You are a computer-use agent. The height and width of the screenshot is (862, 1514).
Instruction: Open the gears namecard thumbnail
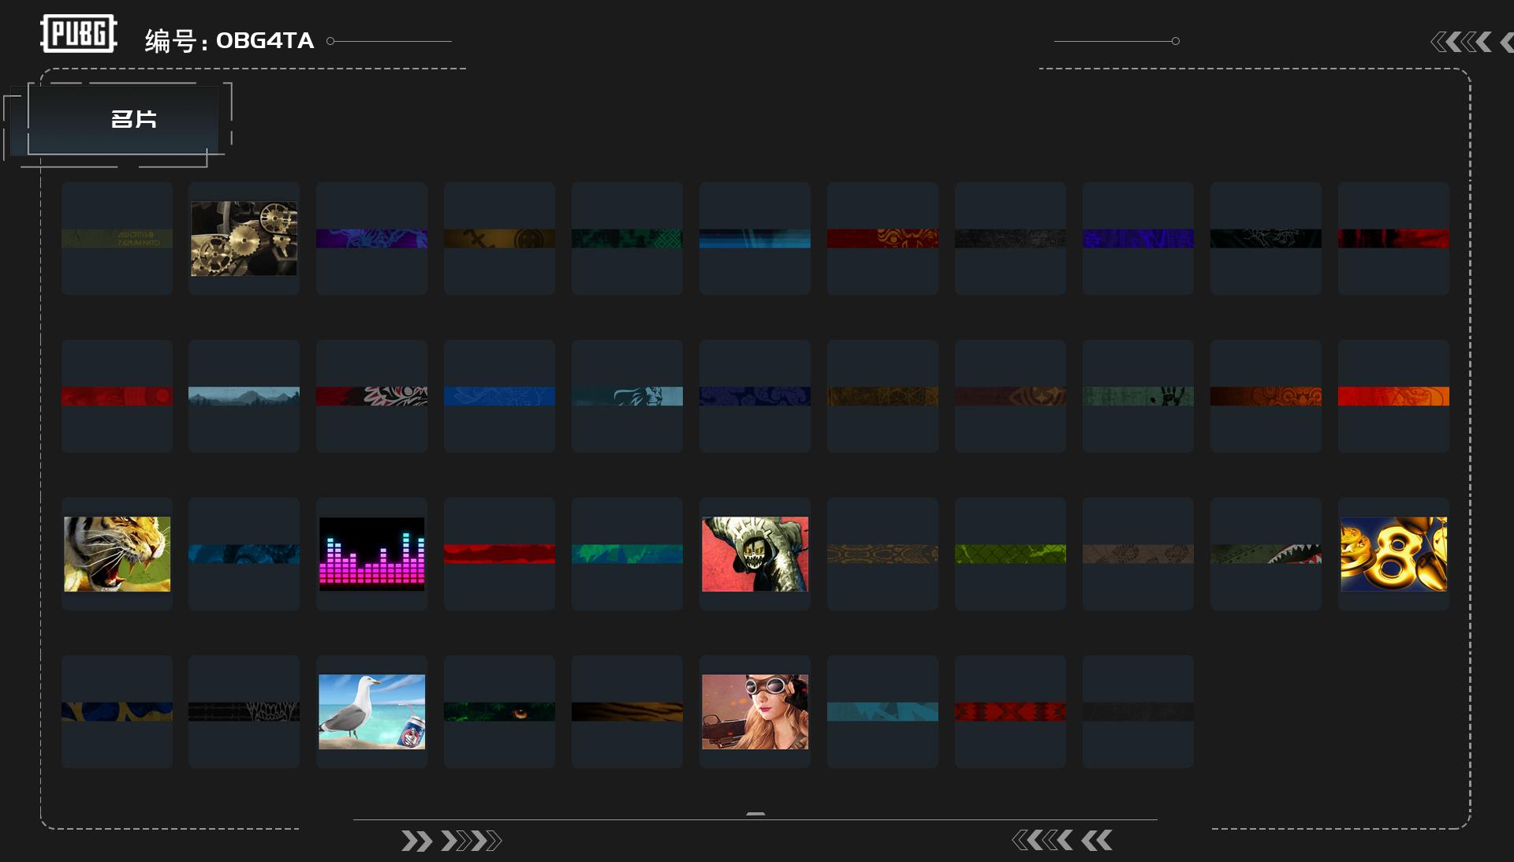click(x=244, y=238)
